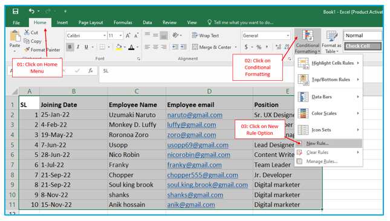Open Color Scales submenu
Viewport: 390px width, 221px height.
click(328, 114)
